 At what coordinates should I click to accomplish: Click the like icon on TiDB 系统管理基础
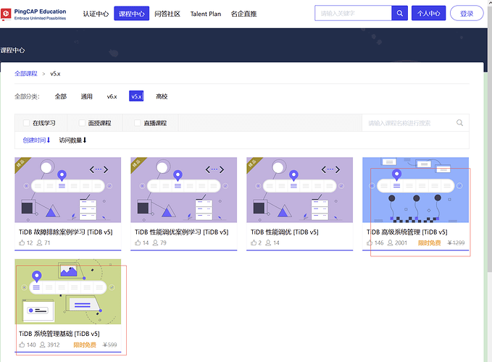click(22, 345)
